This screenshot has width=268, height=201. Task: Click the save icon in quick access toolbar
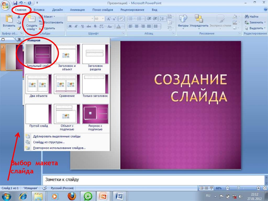[15, 3]
